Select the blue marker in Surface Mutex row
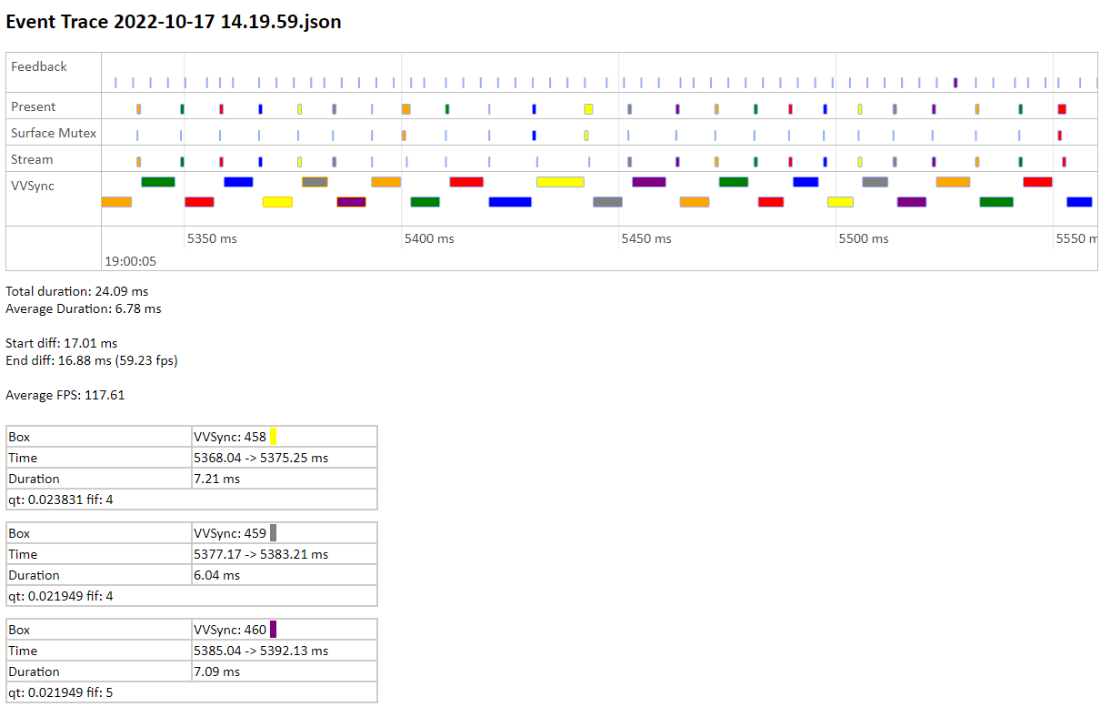Viewport: 1101px width, 727px height. pyautogui.click(x=535, y=136)
